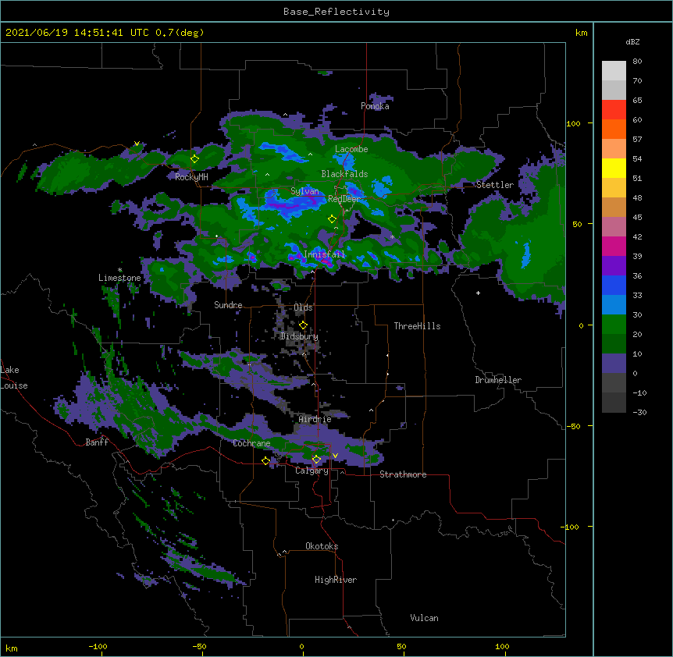Screen dimensions: 673x657
Task: Click the HighRiver label
Action: pyautogui.click(x=336, y=580)
